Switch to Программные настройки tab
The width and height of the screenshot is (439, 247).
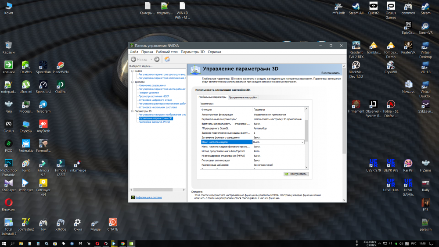click(x=243, y=97)
